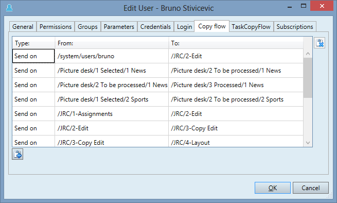The width and height of the screenshot is (337, 203).
Task: Select From cell /Picture desk/1 Selected/1 News
Action: pyautogui.click(x=112, y=71)
